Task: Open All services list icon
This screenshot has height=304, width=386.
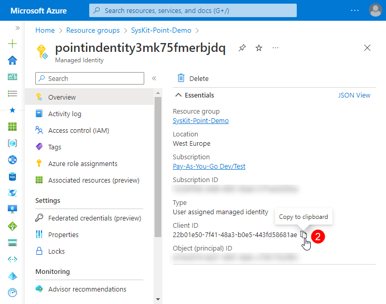Action: tap(12, 93)
